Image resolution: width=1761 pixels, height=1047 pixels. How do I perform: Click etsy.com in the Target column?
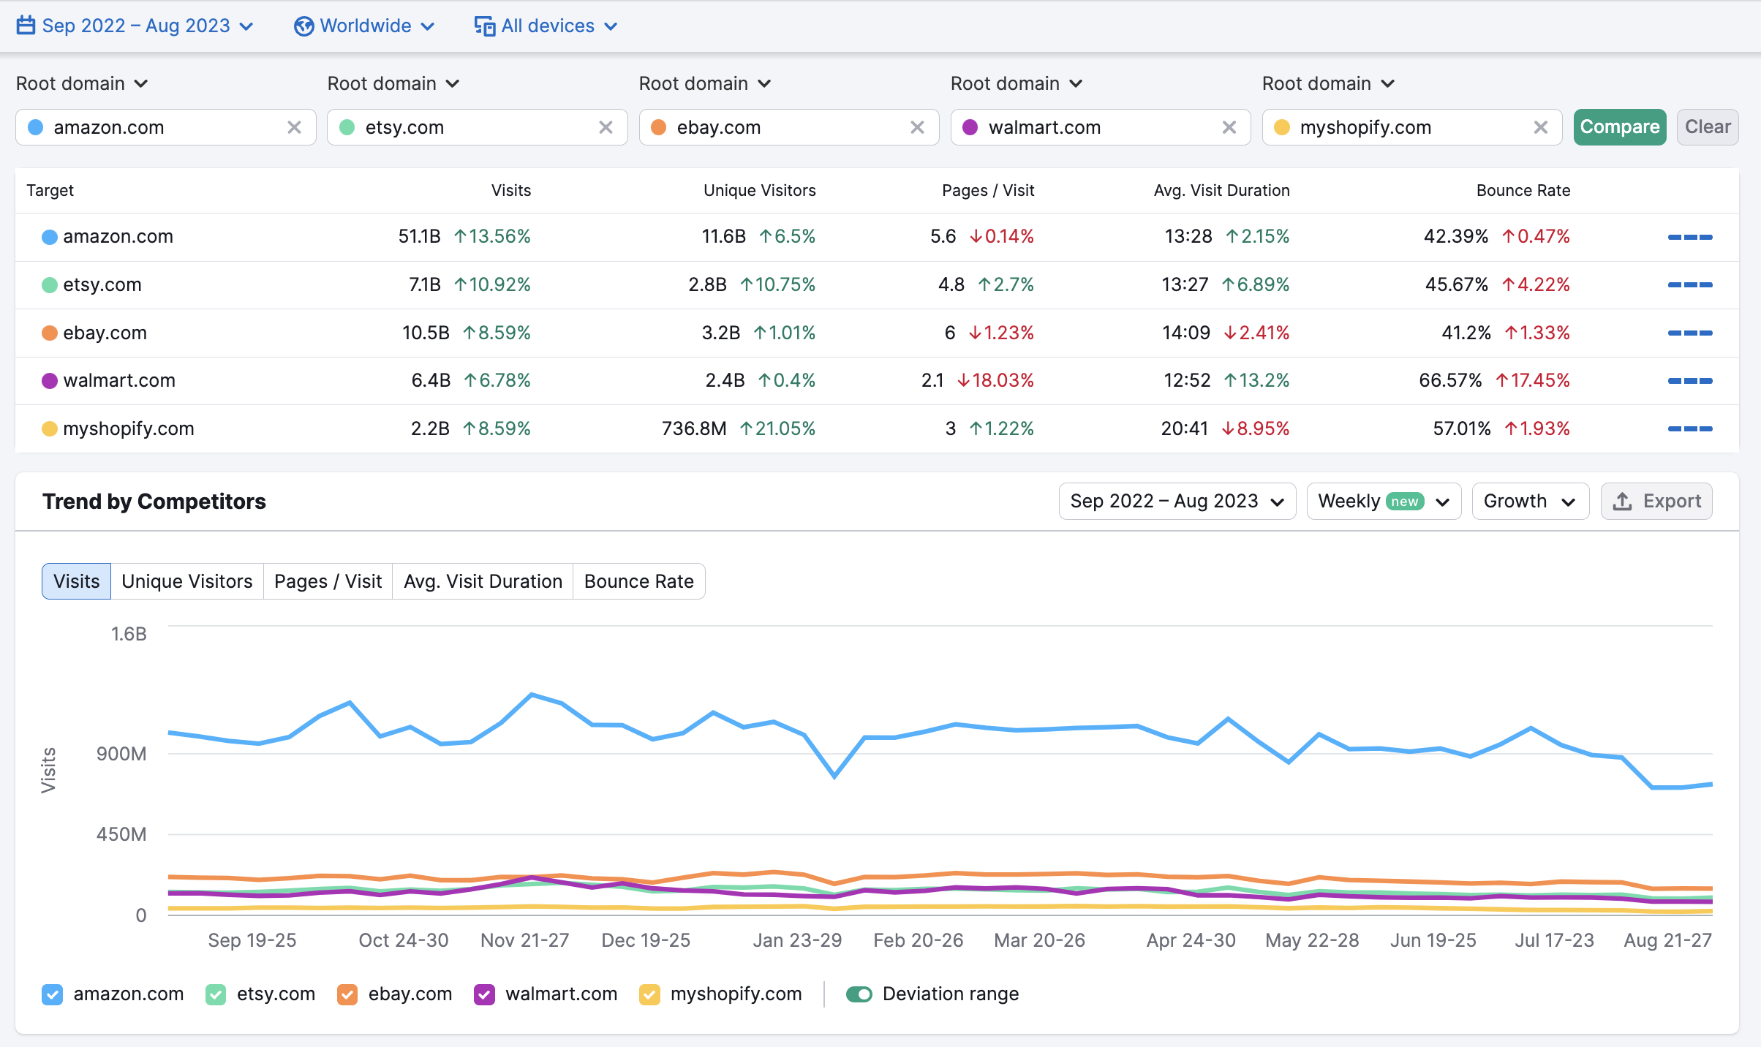point(102,284)
